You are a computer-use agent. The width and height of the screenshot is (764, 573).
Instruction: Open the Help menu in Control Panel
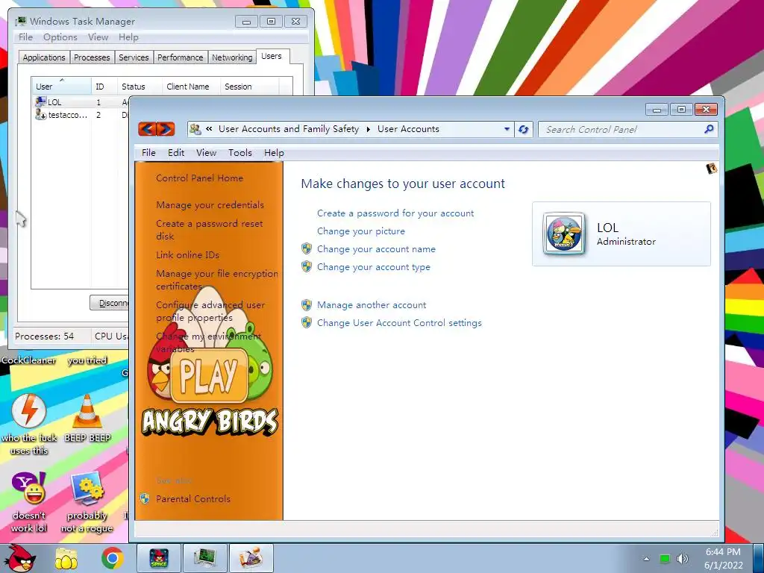pyautogui.click(x=274, y=153)
